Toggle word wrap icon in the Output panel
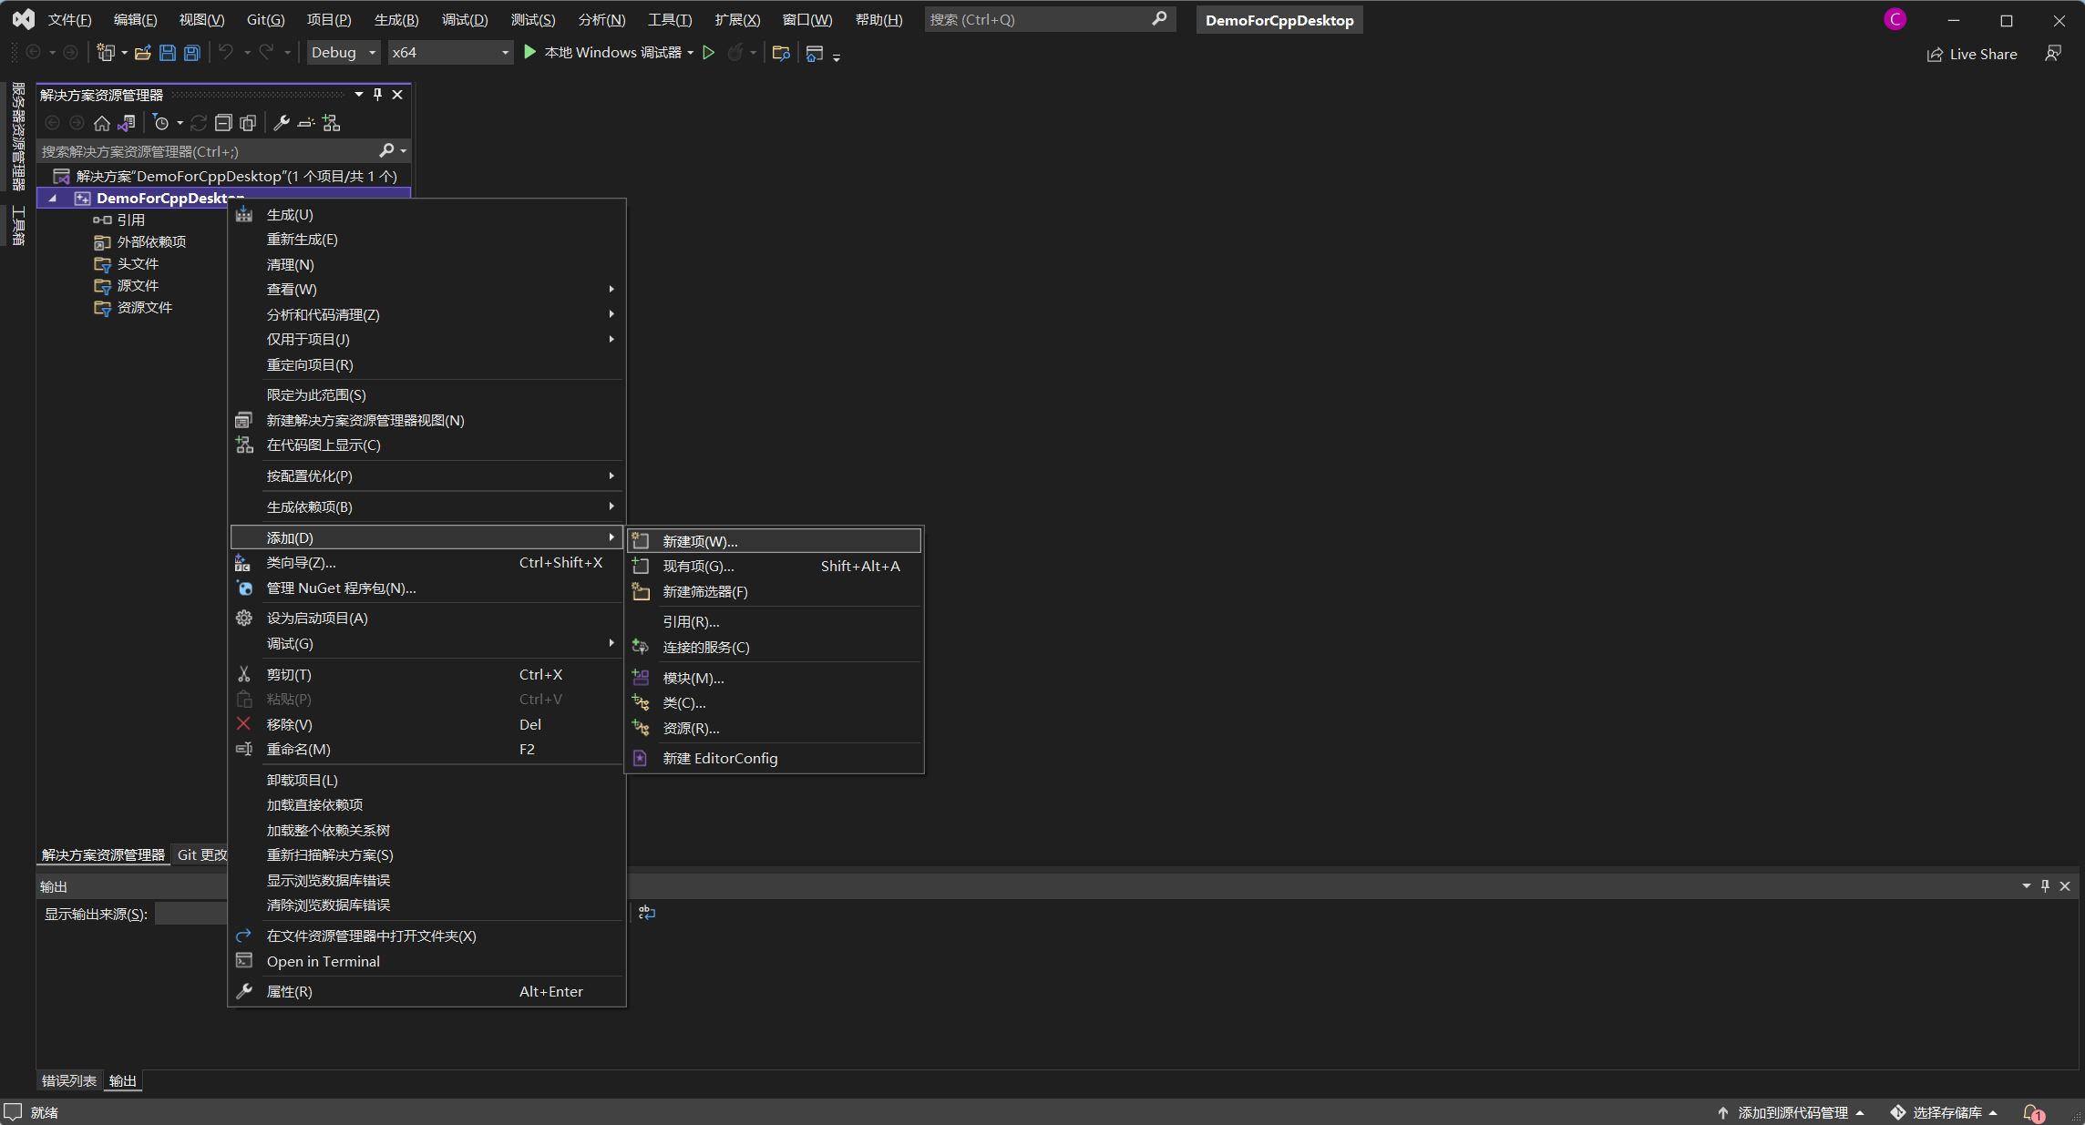The image size is (2085, 1125). tap(646, 913)
